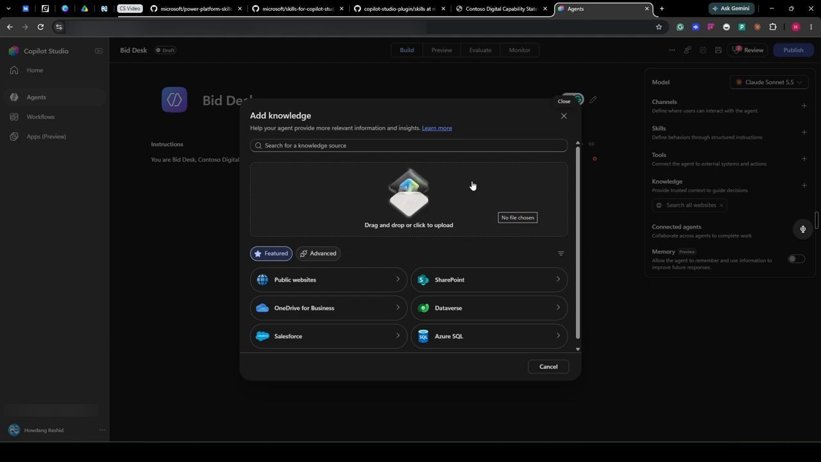Open the more options ellipsis in the agent toolbar
Image resolution: width=821 pixels, height=462 pixels.
pos(672,50)
